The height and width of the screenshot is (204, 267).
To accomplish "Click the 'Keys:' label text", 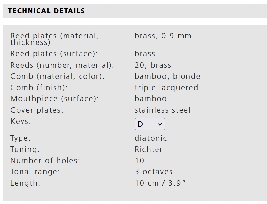I will 21,121.
